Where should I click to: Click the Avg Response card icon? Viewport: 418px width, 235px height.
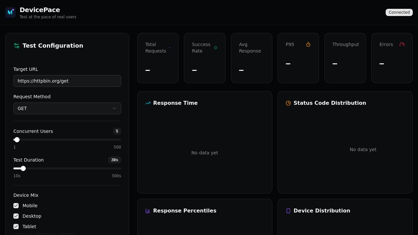[x=264, y=48]
